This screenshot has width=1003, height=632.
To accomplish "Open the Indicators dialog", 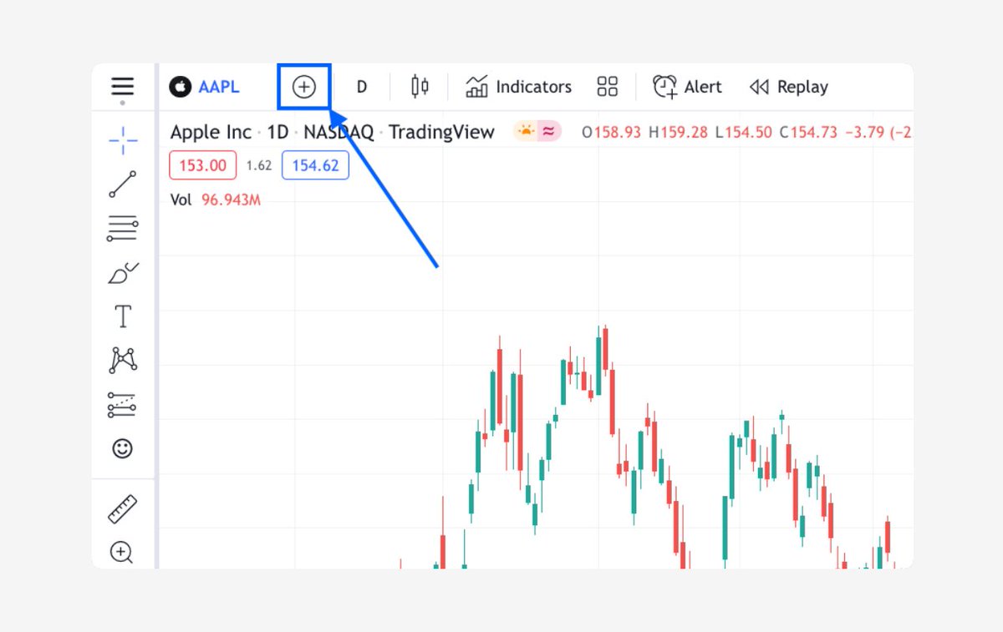I will coord(518,87).
